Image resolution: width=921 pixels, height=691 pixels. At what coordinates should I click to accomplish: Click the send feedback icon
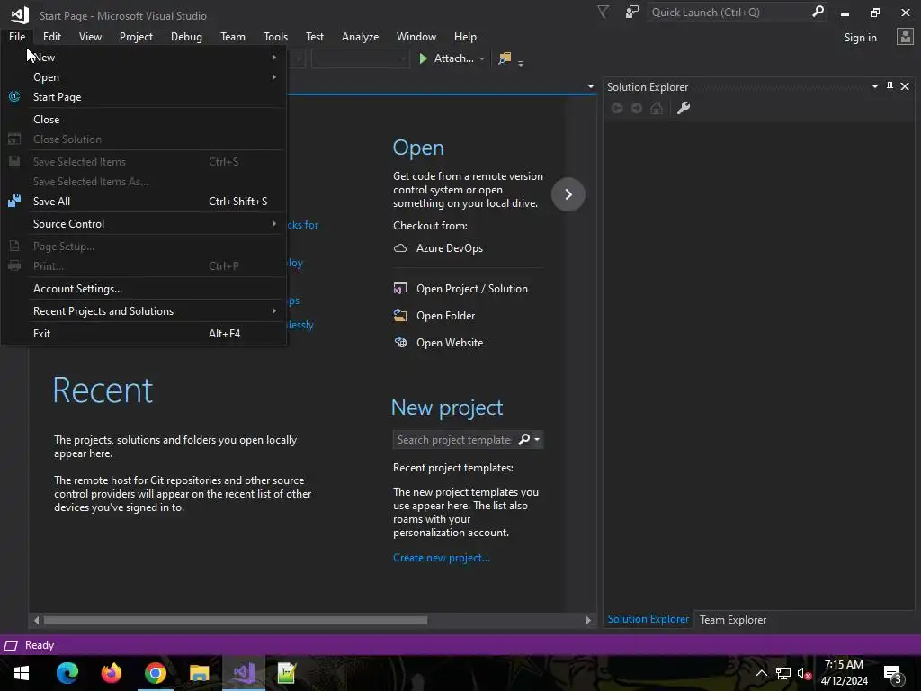click(632, 13)
